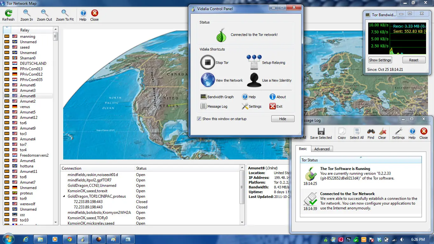Click the relay list scrollbar down arrow

(x=56, y=222)
